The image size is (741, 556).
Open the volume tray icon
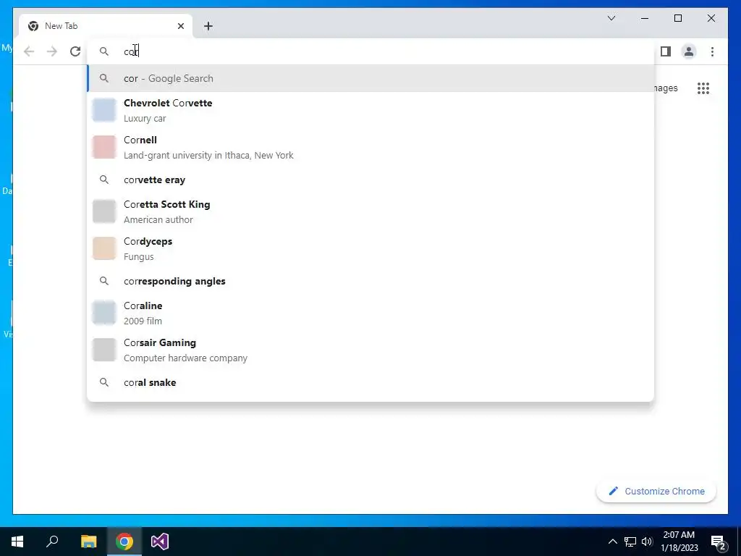[x=647, y=542]
